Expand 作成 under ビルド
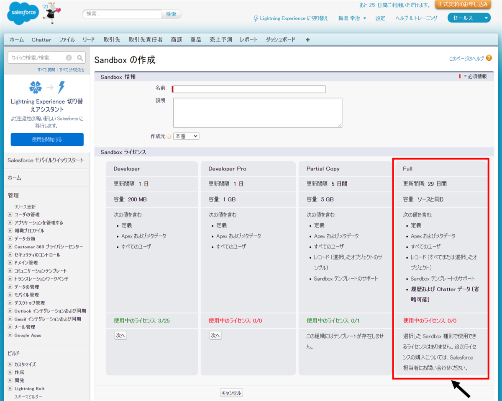 click(10, 373)
